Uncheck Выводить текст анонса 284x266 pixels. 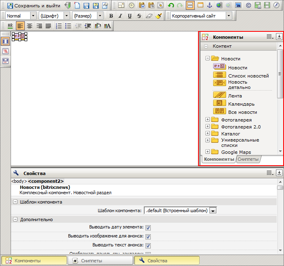(x=148, y=246)
